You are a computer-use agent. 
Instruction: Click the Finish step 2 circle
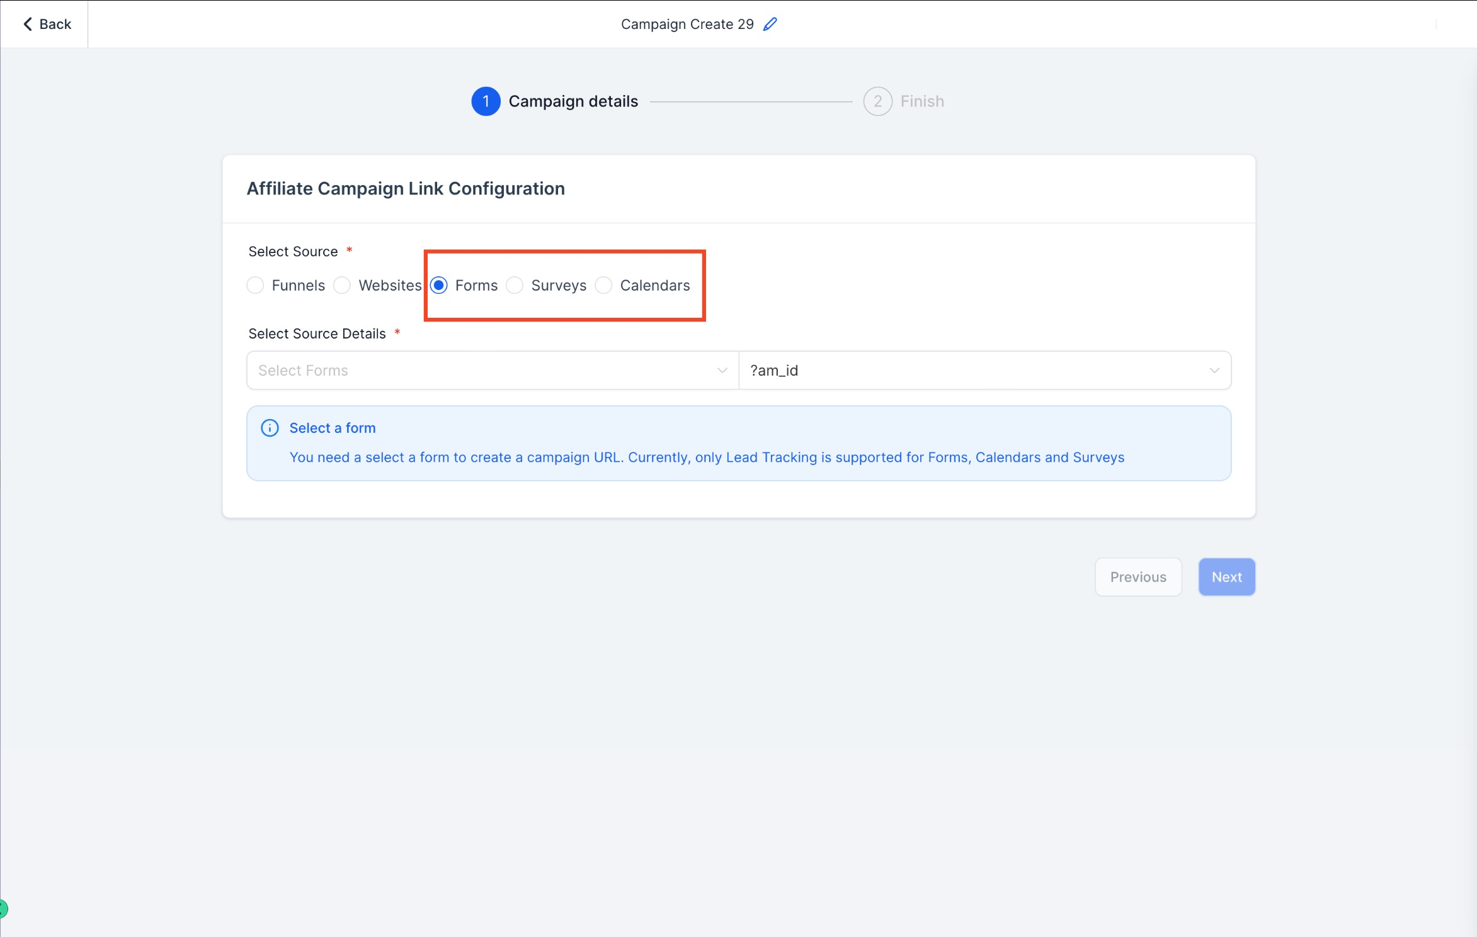(x=877, y=101)
